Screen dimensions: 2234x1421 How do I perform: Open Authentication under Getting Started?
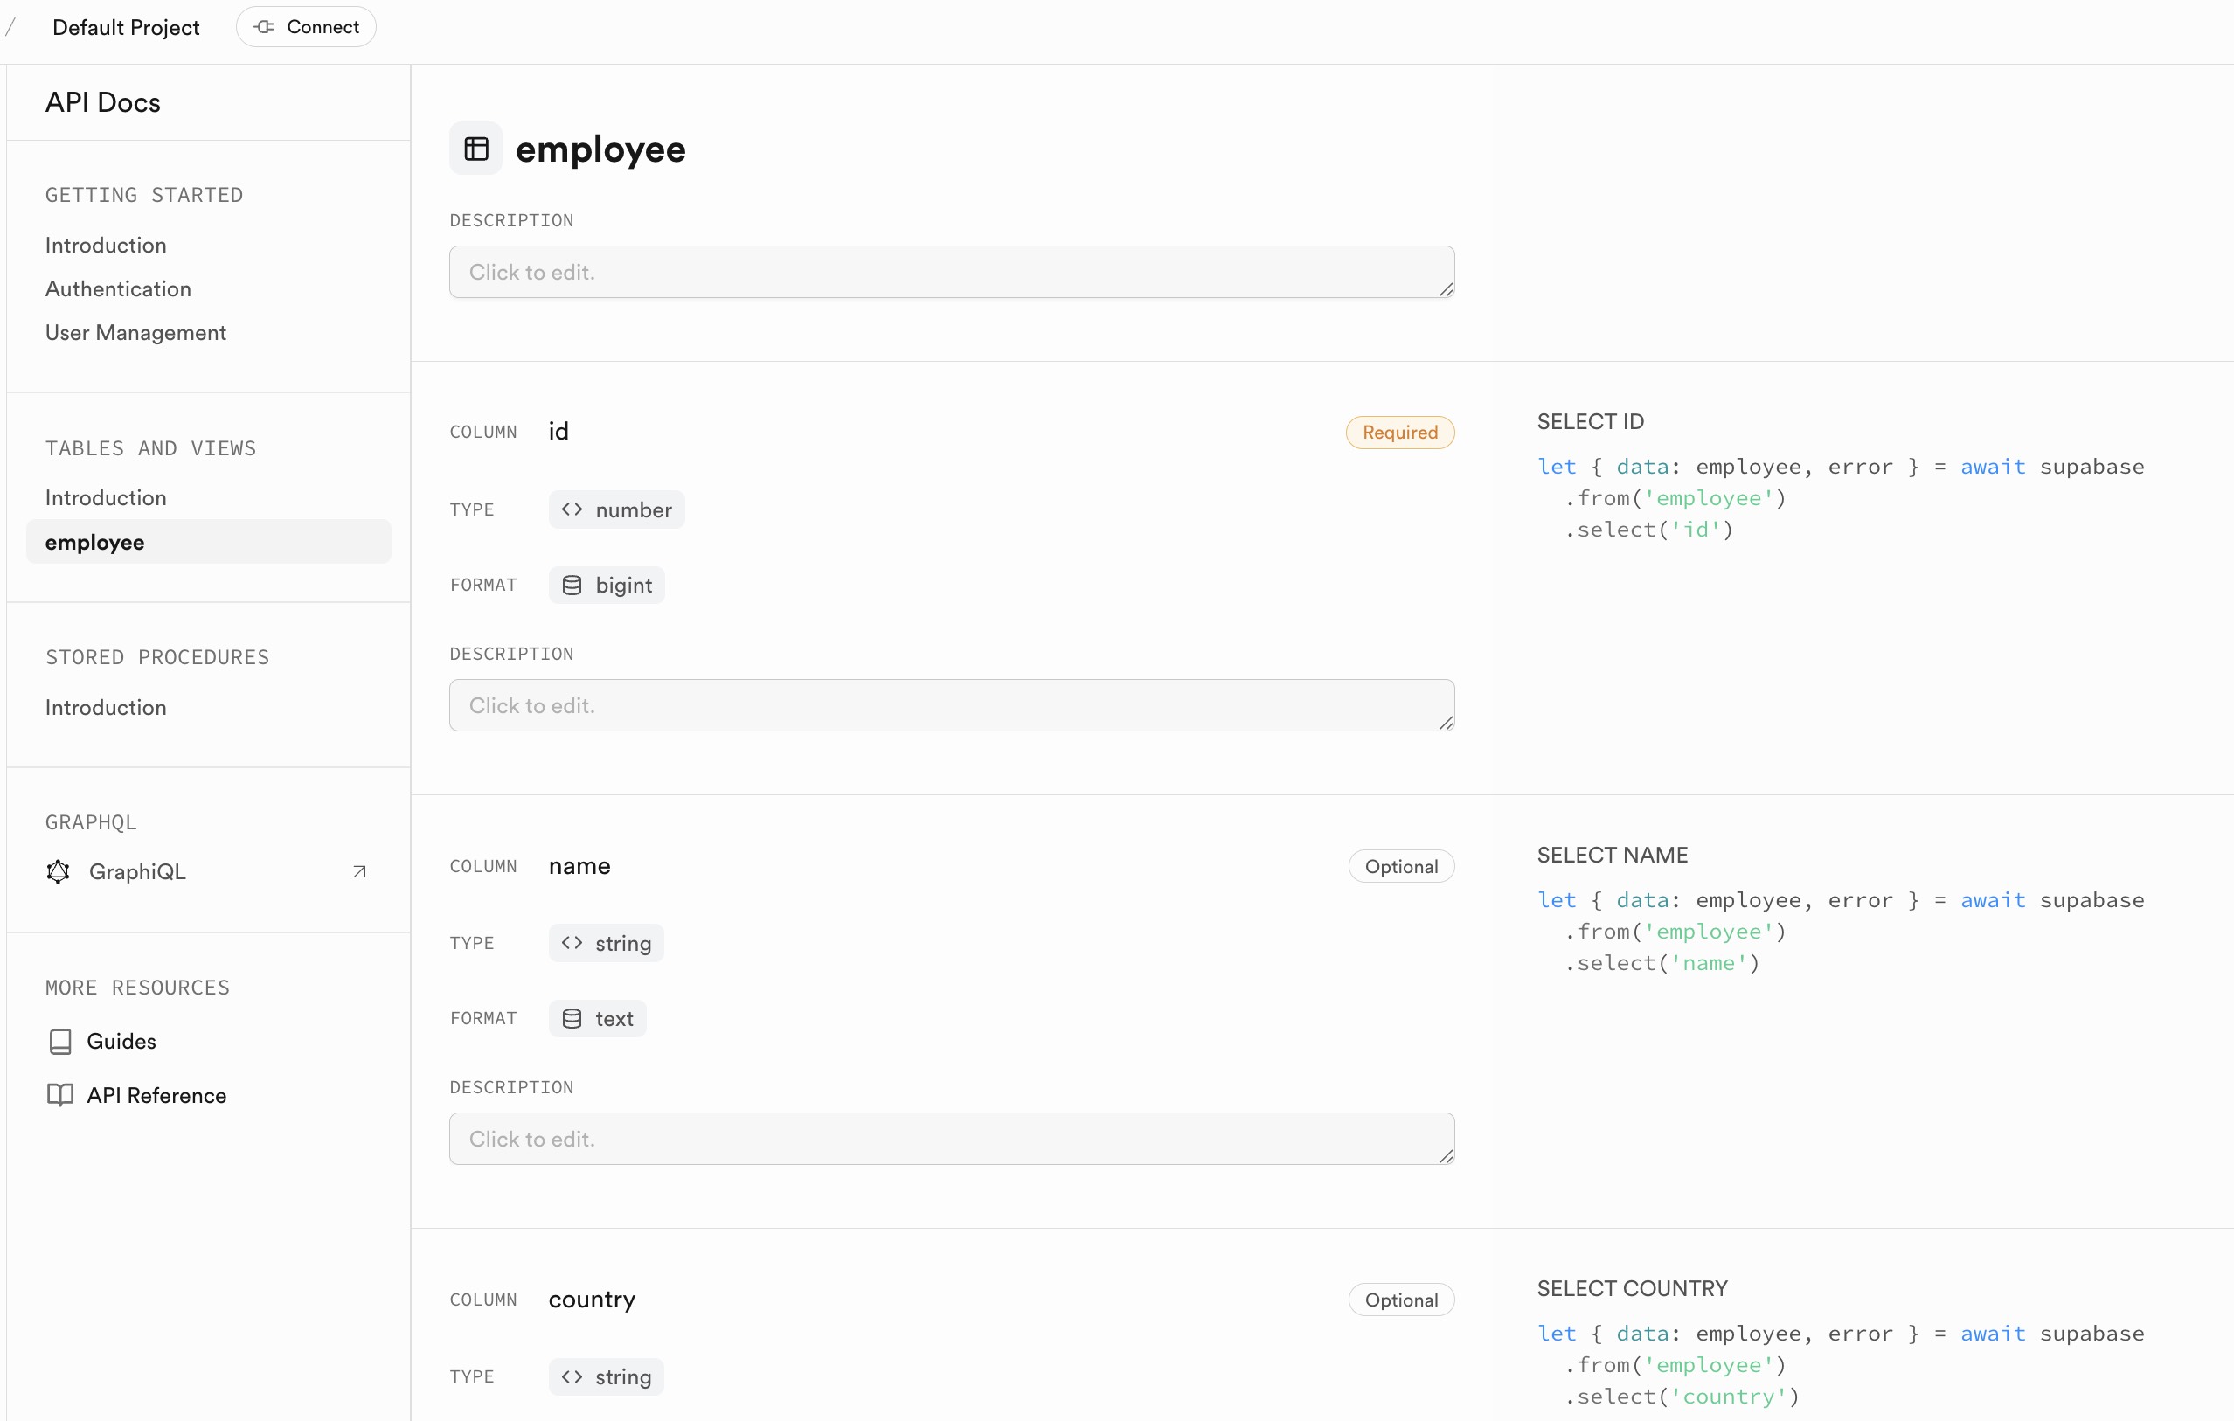118,288
